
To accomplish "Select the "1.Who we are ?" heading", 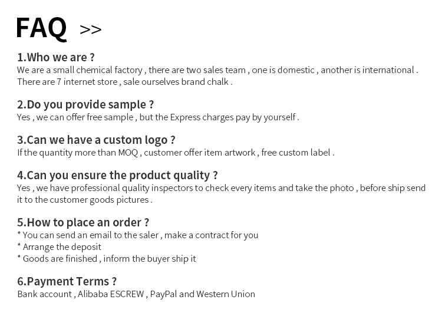I will tap(56, 57).
